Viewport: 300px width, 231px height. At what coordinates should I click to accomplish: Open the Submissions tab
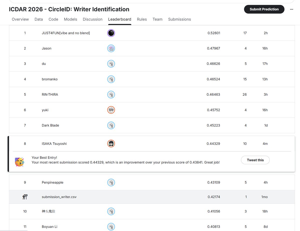(x=179, y=19)
